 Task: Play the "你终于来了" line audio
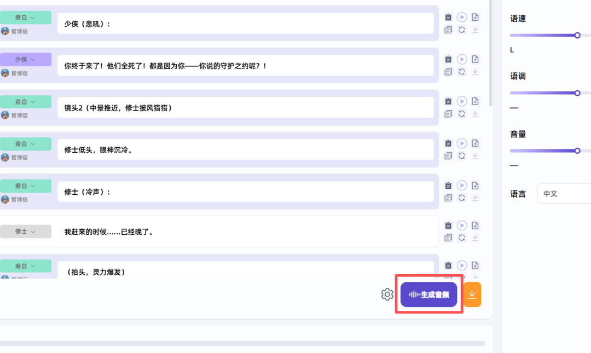coord(462,59)
